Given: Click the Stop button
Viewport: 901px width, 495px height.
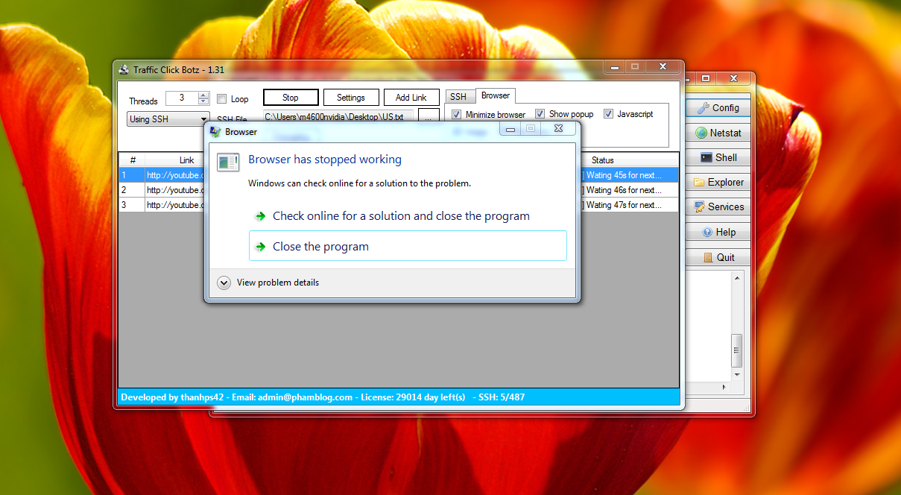Looking at the screenshot, I should click(291, 98).
